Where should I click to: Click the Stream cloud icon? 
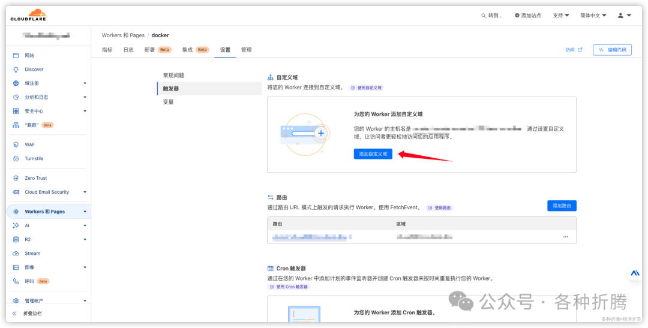point(16,254)
